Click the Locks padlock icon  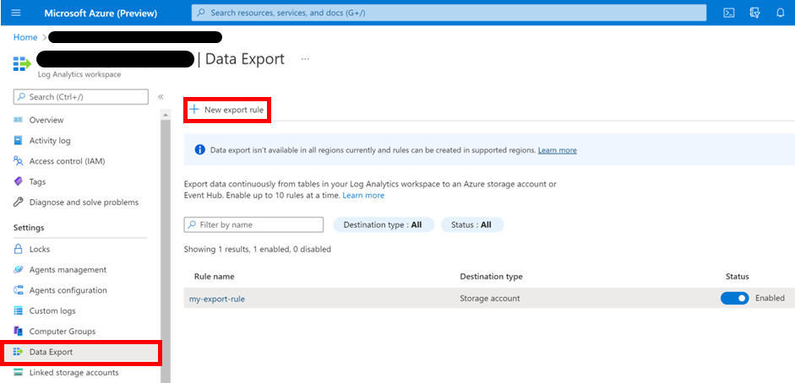(19, 249)
